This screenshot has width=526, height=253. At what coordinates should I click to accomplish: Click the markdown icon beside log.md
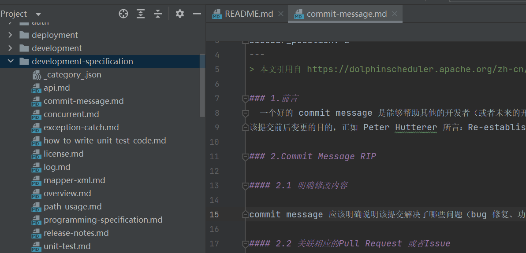point(36,167)
